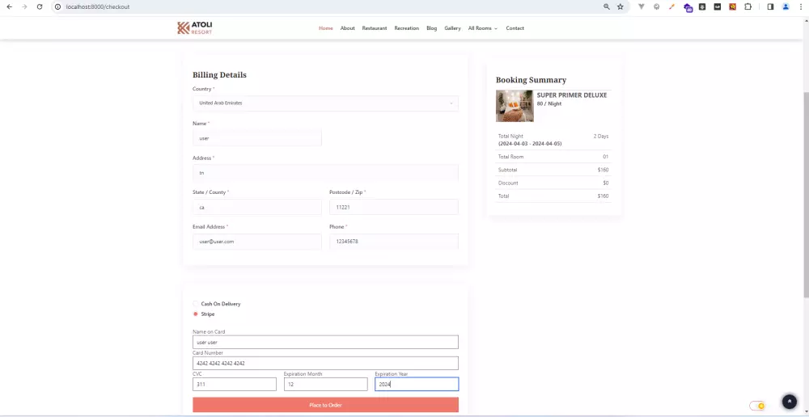This screenshot has width=809, height=417.
Task: Bookmark this page with the star icon
Action: coord(621,6)
